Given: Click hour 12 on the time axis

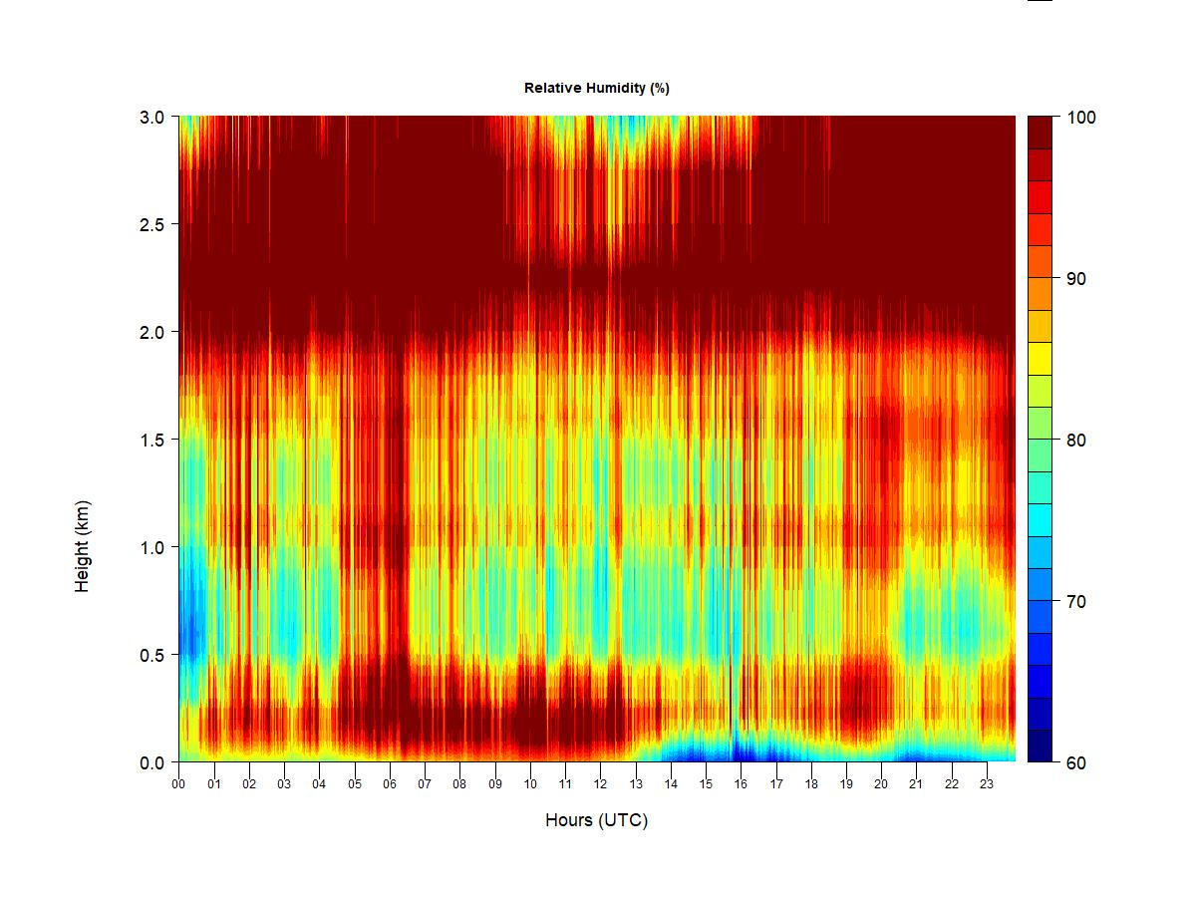Looking at the screenshot, I should [600, 784].
